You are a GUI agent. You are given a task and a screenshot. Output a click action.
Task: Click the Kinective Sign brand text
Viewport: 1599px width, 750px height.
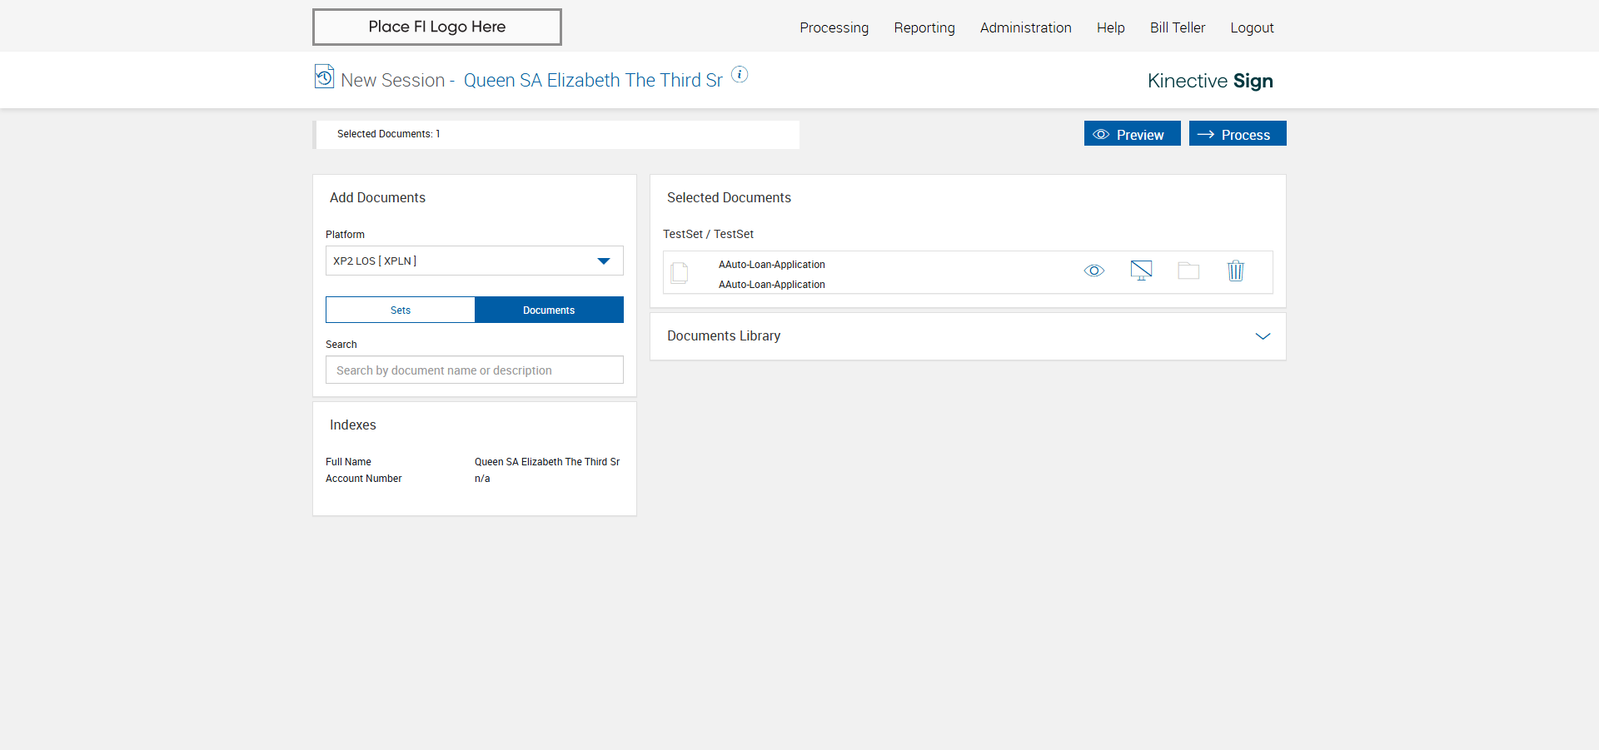pyautogui.click(x=1210, y=81)
